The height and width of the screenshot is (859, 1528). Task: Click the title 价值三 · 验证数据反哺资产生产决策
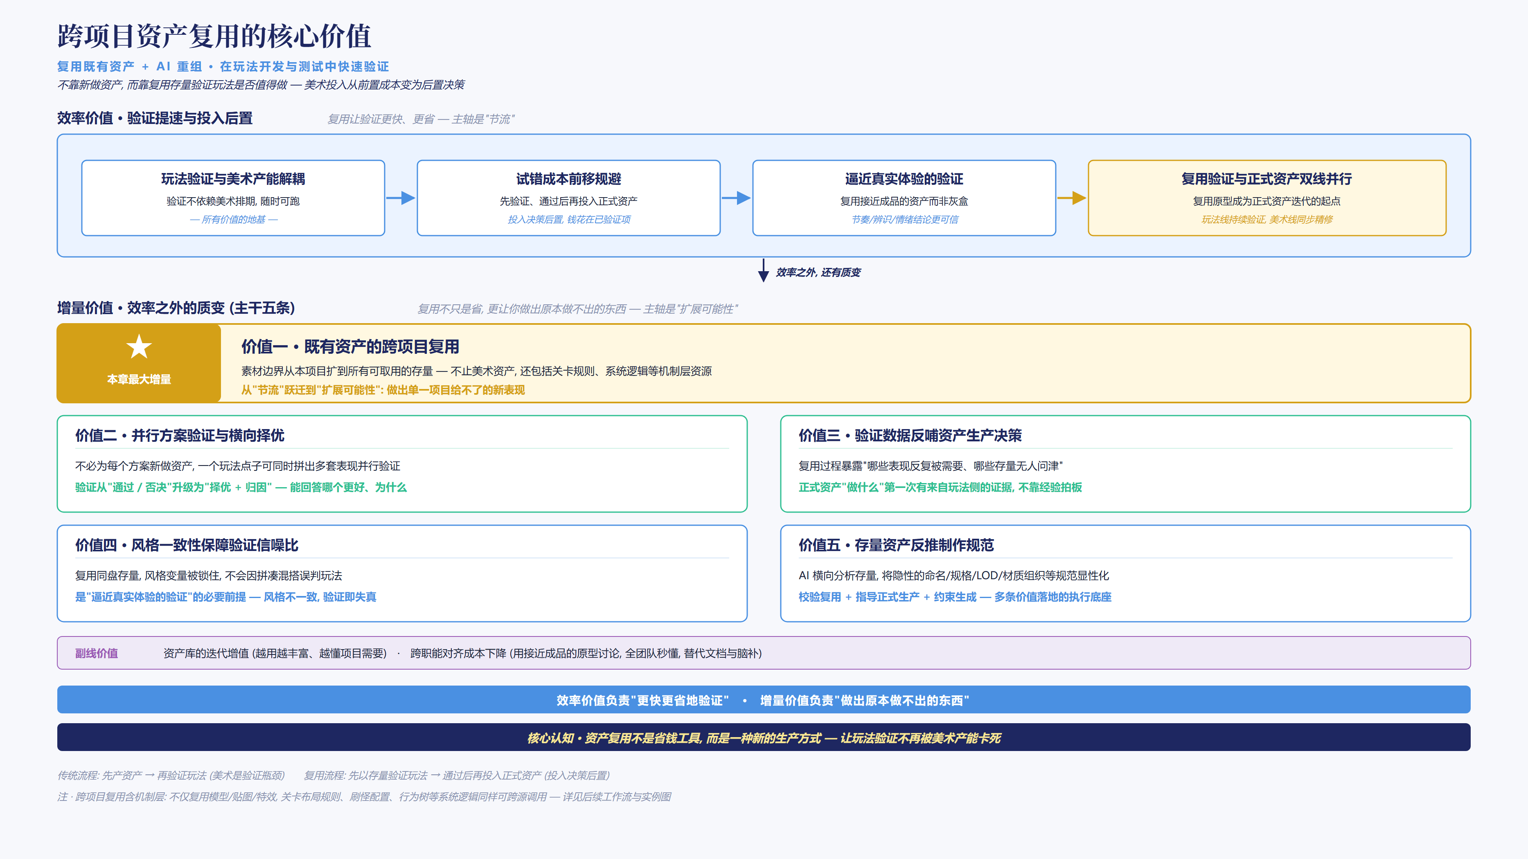(x=910, y=435)
